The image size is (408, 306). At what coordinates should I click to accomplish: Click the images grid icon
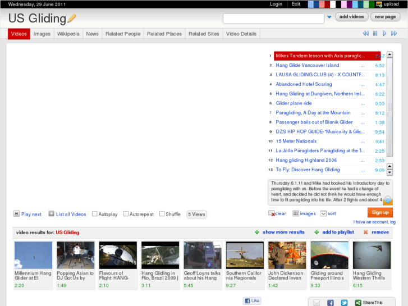click(x=296, y=213)
